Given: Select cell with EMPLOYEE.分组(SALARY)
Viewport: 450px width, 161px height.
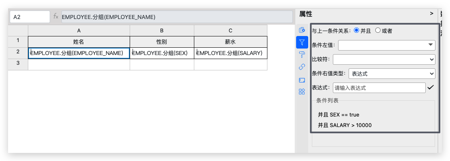Looking at the screenshot, I should tap(230, 53).
